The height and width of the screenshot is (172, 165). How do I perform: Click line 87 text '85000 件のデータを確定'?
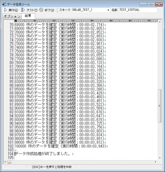click(36, 89)
